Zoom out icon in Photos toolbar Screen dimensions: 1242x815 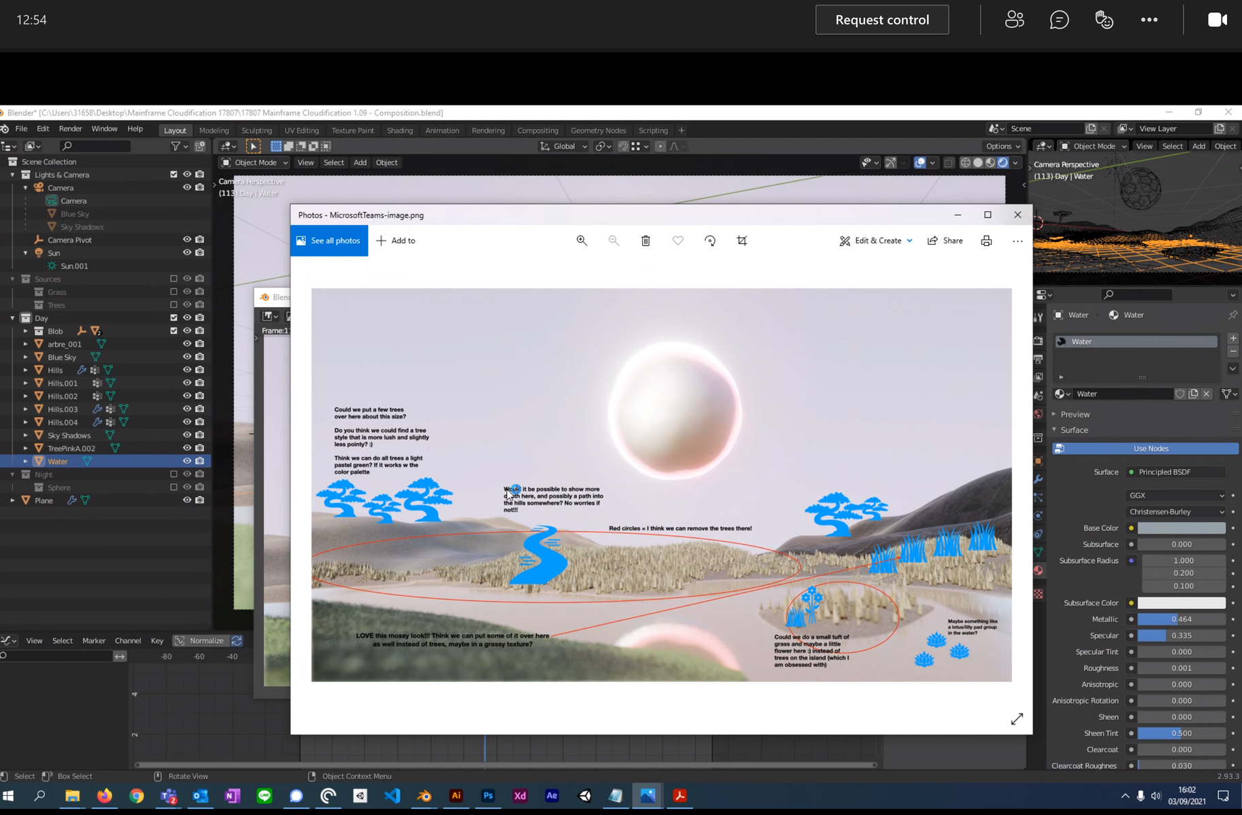click(614, 241)
